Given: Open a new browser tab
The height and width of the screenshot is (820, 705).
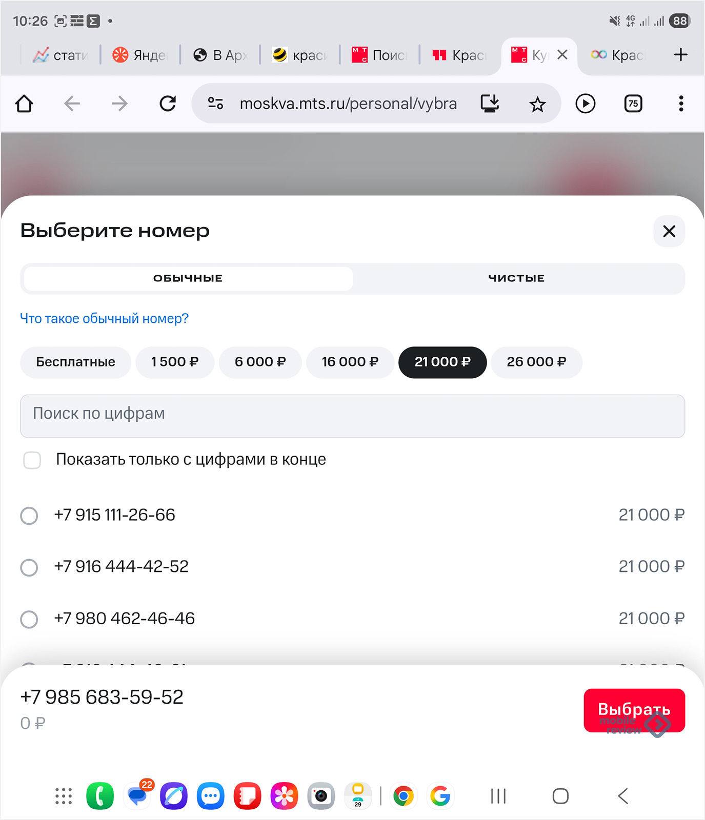Looking at the screenshot, I should point(680,55).
